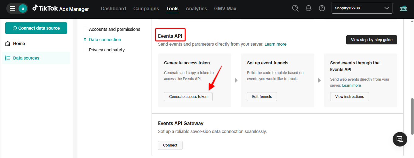The width and height of the screenshot is (414, 158).
Task: Open the search magnifier icon
Action: pyautogui.click(x=295, y=8)
